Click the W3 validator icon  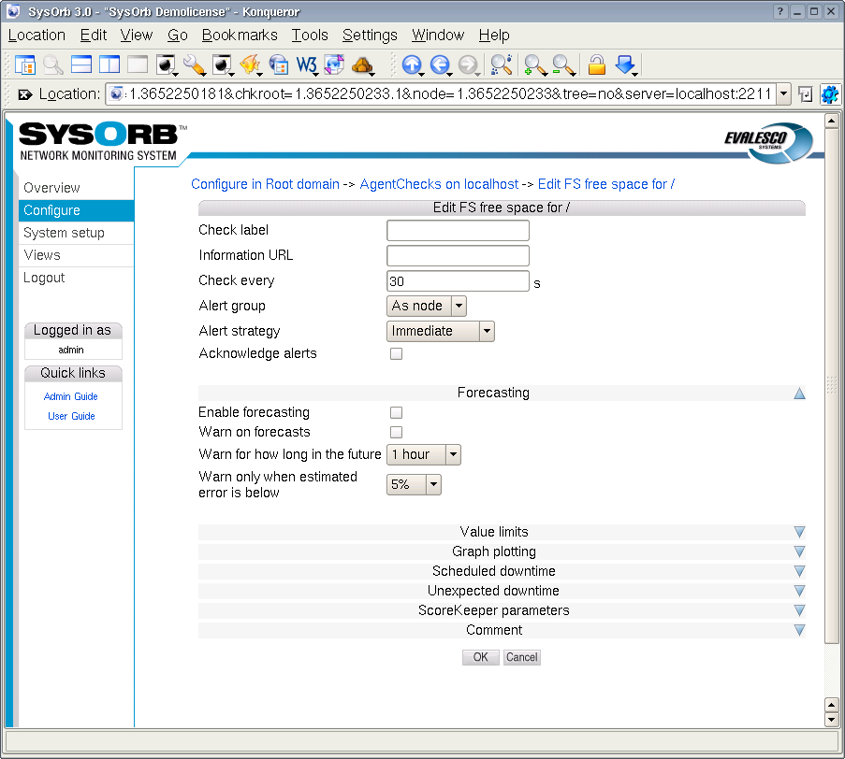click(x=307, y=65)
